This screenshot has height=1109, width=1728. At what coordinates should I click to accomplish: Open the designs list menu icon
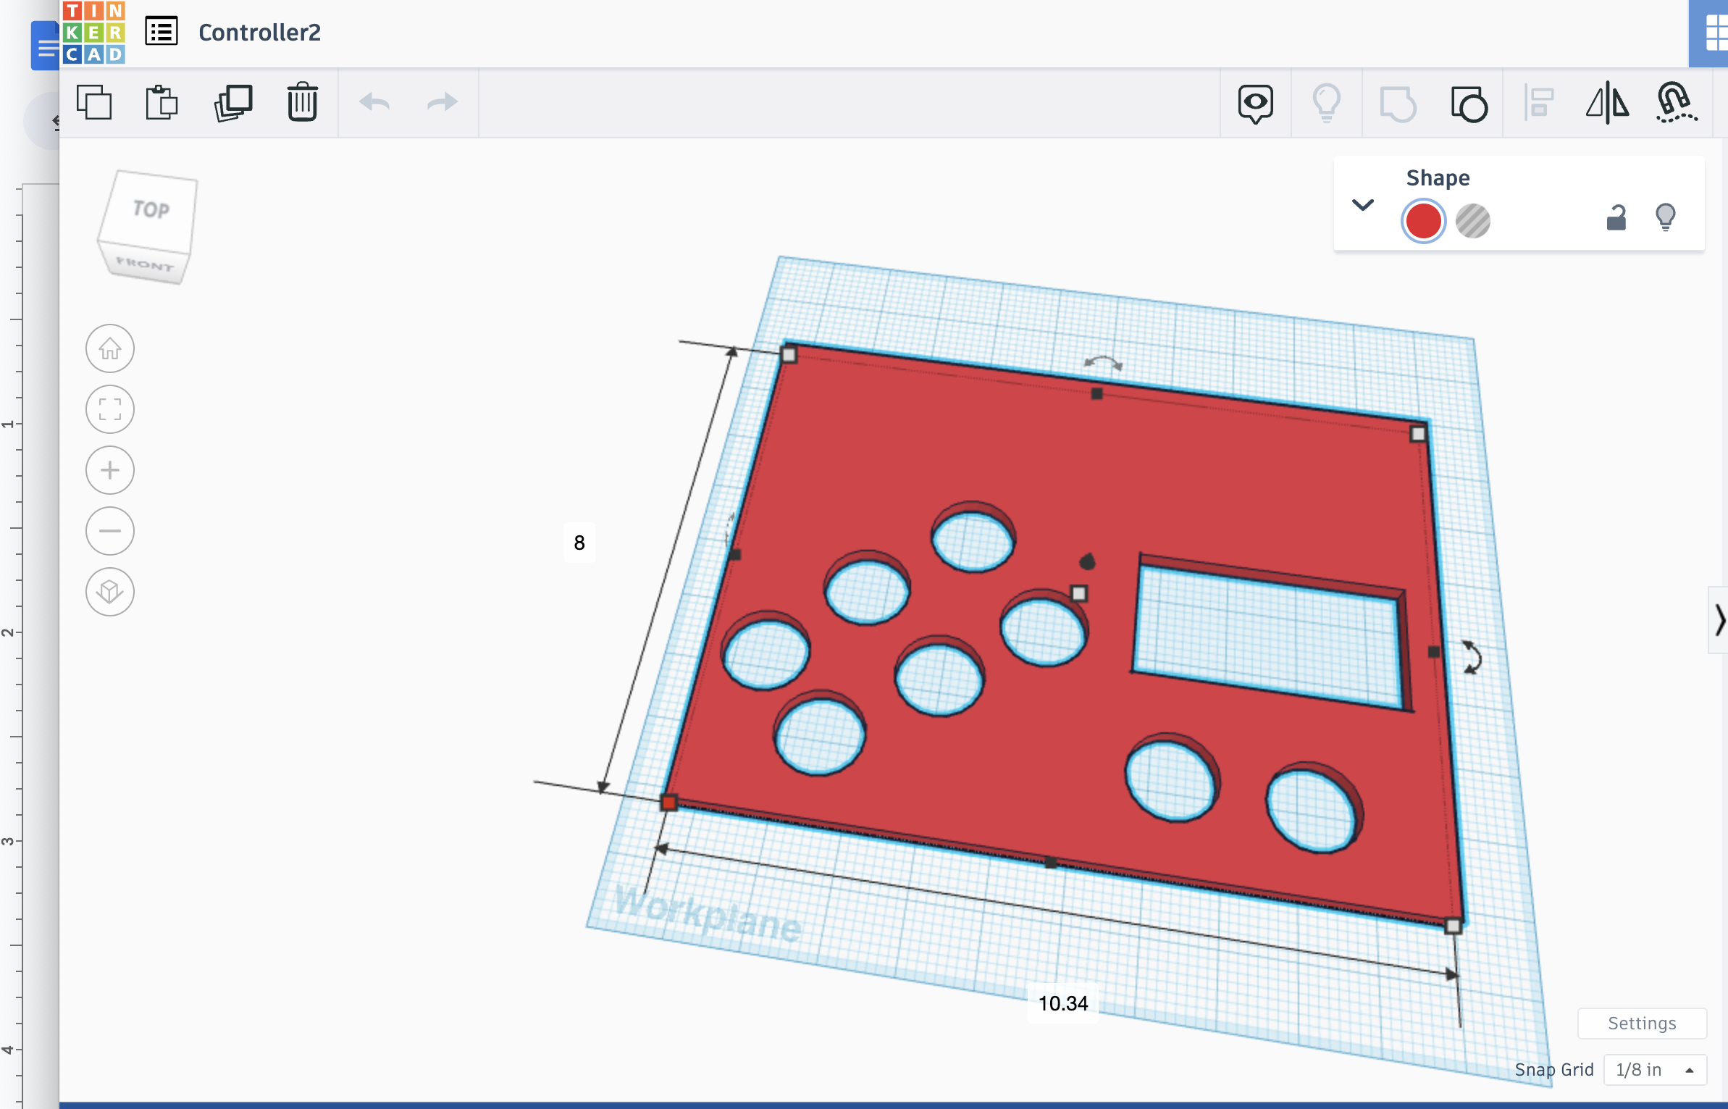[x=161, y=32]
